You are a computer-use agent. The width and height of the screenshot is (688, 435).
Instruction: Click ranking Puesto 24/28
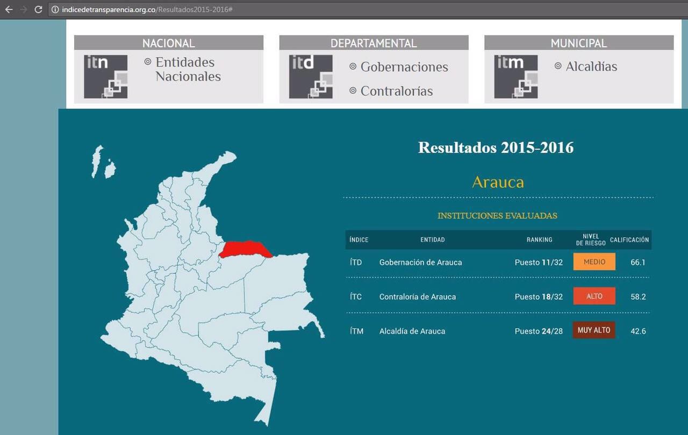point(539,331)
